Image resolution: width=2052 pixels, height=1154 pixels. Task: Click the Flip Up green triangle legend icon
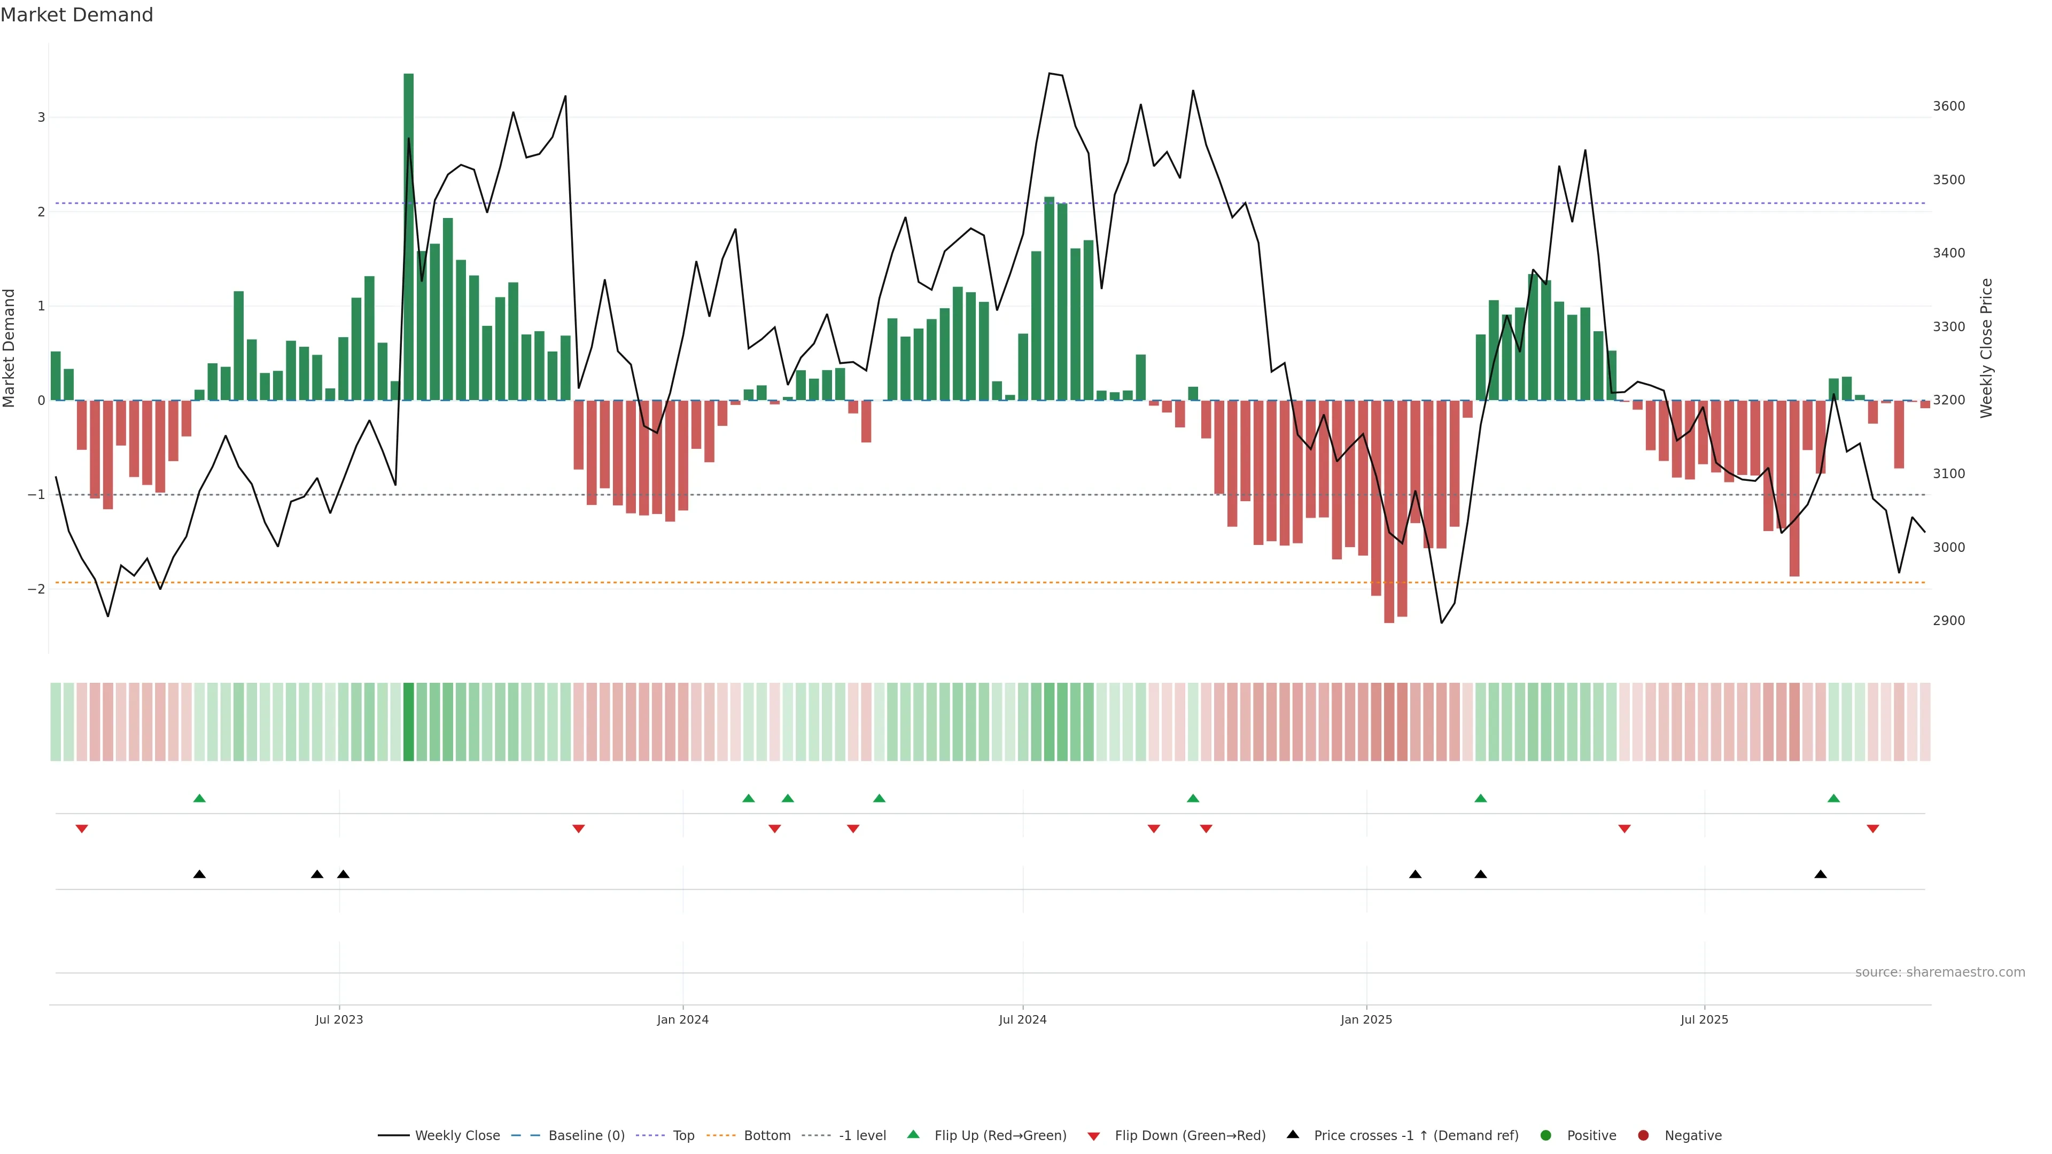click(x=913, y=1135)
